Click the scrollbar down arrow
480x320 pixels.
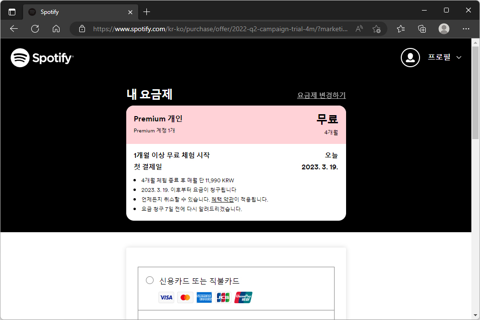475,315
